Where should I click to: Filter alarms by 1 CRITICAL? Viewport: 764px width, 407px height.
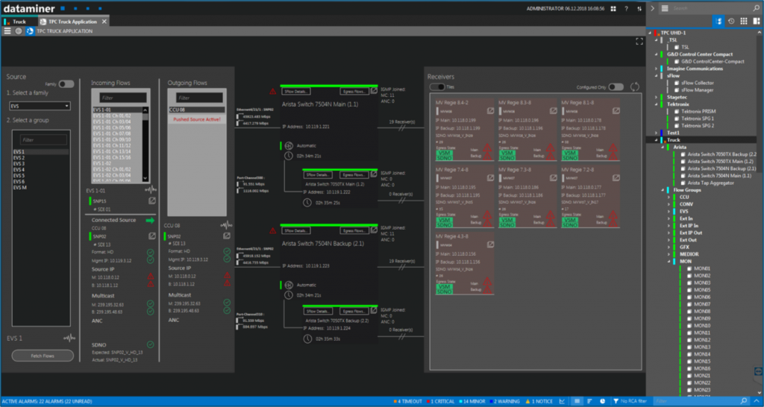pyautogui.click(x=442, y=401)
